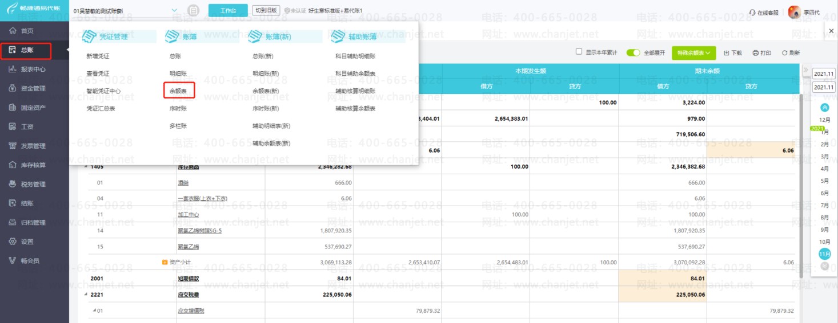
Task: Select 新增凭证 in the 凭证管理 menu
Action: (x=98, y=56)
